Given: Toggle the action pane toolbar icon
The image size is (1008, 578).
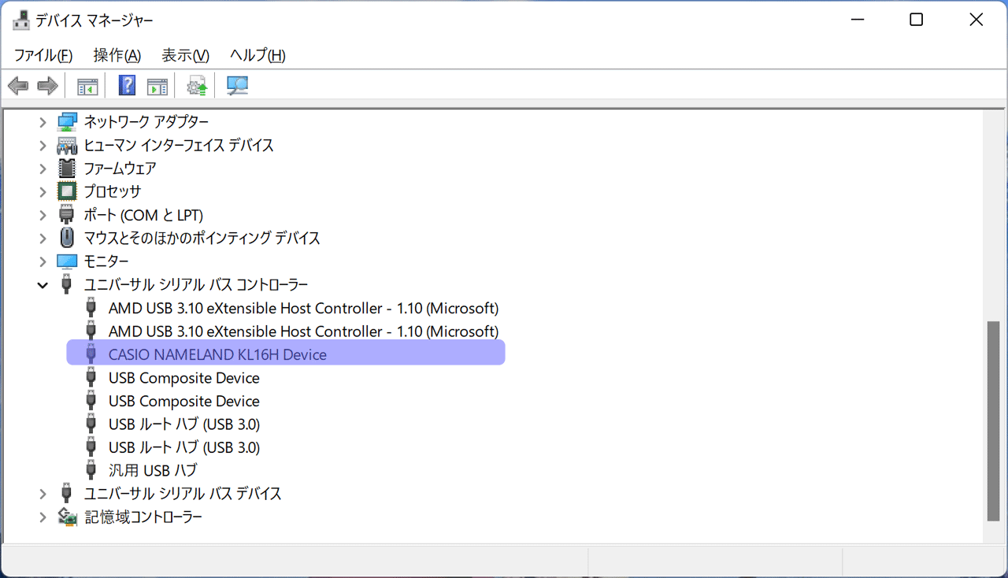Looking at the screenshot, I should pos(157,86).
